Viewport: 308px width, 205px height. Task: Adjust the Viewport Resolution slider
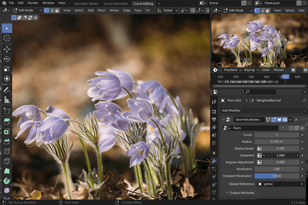(277, 176)
